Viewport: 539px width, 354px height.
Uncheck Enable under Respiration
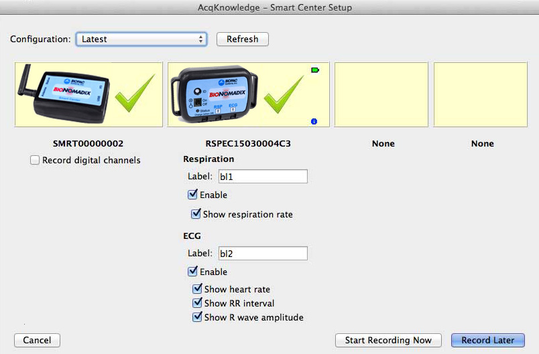pos(193,195)
